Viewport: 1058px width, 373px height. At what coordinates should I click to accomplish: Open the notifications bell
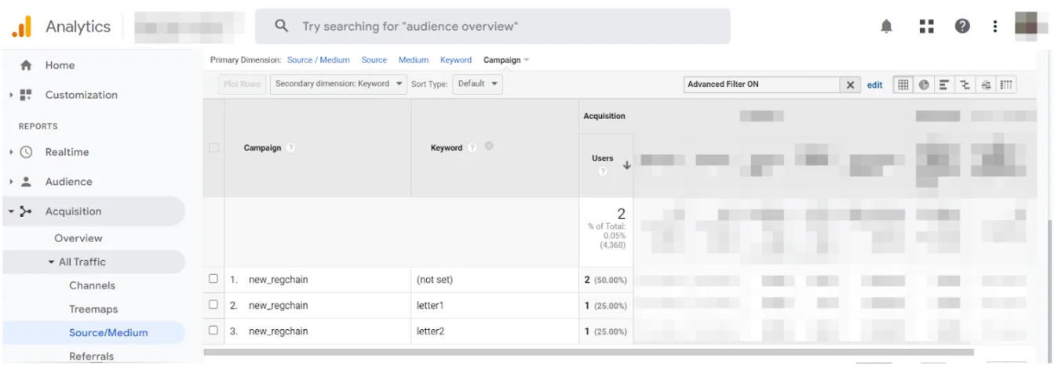886,27
